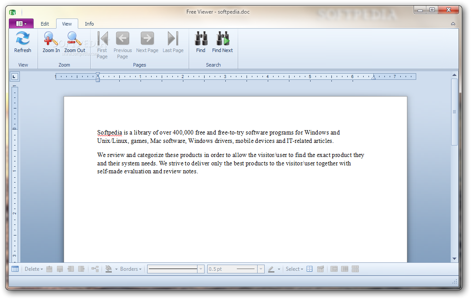Click the Zoom Out magnifier
Viewport: 471px width, 299px height.
[x=74, y=38]
